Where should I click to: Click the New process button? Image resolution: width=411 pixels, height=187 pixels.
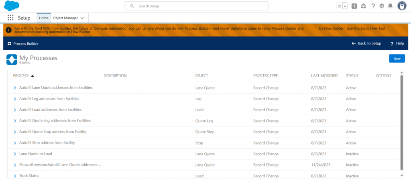click(x=397, y=59)
